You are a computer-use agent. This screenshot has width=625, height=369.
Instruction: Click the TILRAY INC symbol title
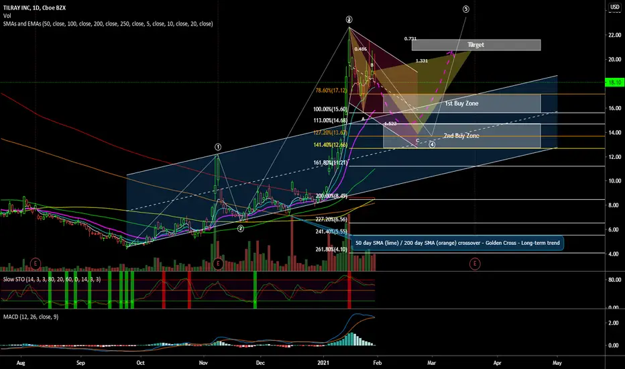[34, 7]
